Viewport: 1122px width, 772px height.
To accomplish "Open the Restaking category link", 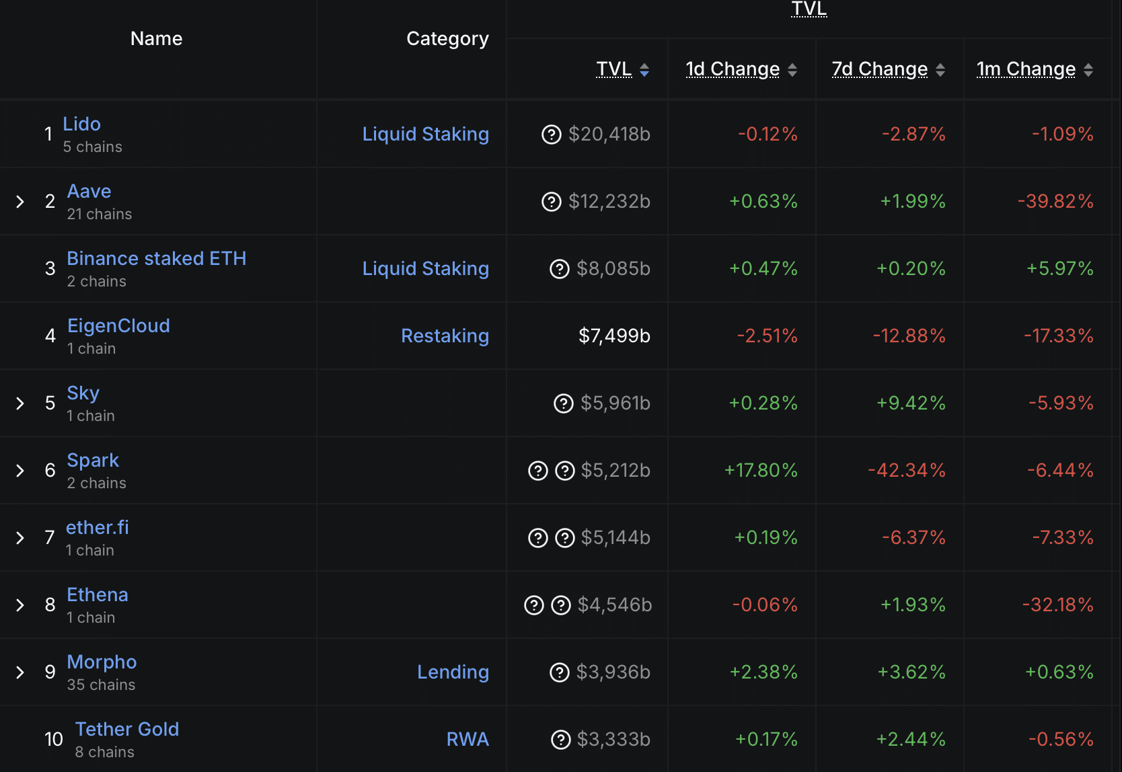I will click(x=445, y=336).
